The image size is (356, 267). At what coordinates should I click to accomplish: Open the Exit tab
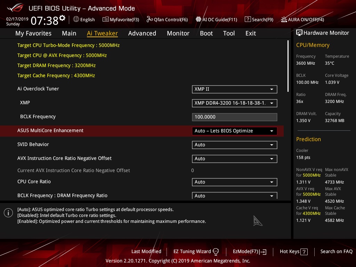(x=251, y=33)
